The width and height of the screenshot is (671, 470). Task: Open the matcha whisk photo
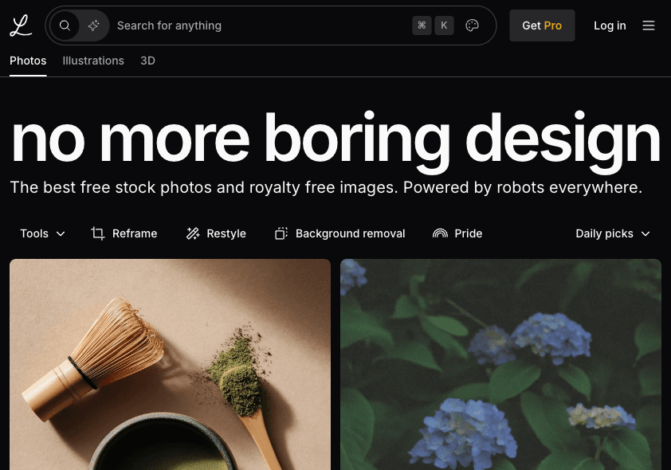170,364
